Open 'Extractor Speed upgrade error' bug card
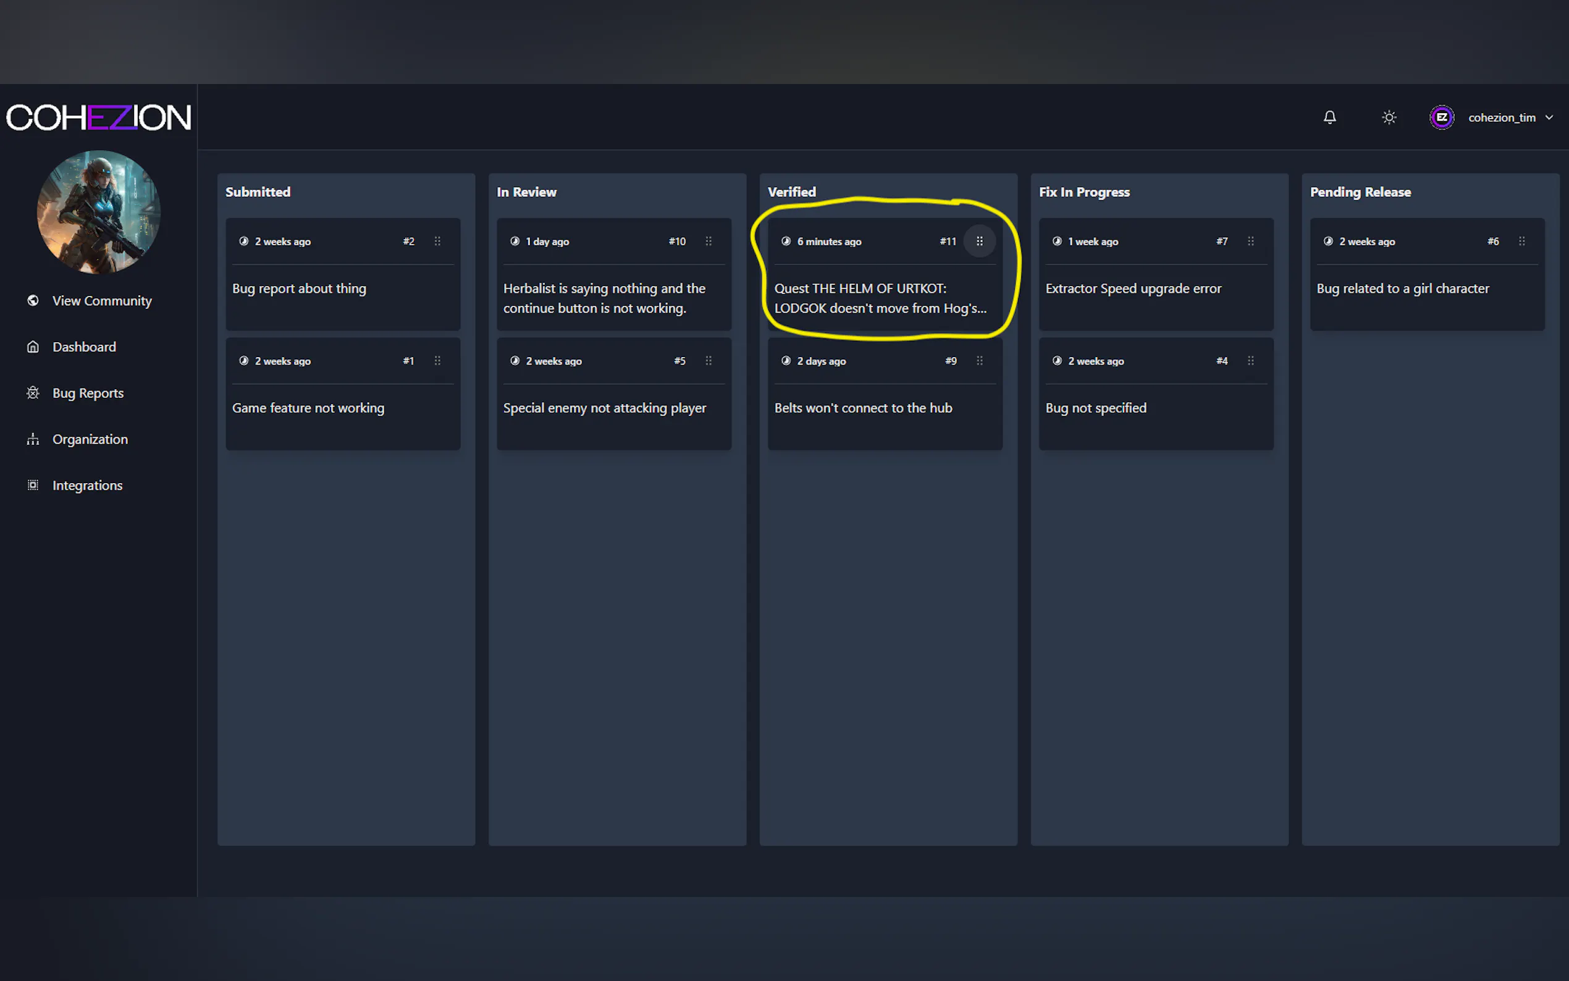The width and height of the screenshot is (1569, 981). click(1132, 288)
